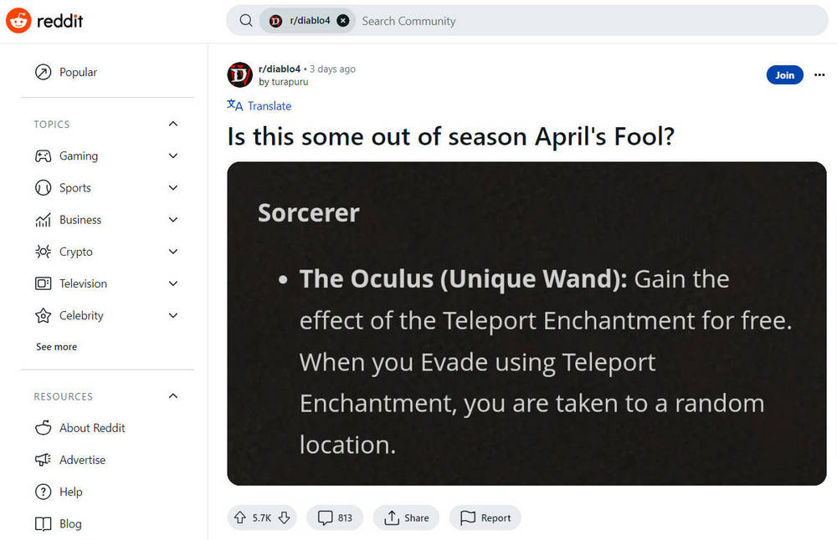Share this post
The width and height of the screenshot is (837, 540).
tap(406, 518)
